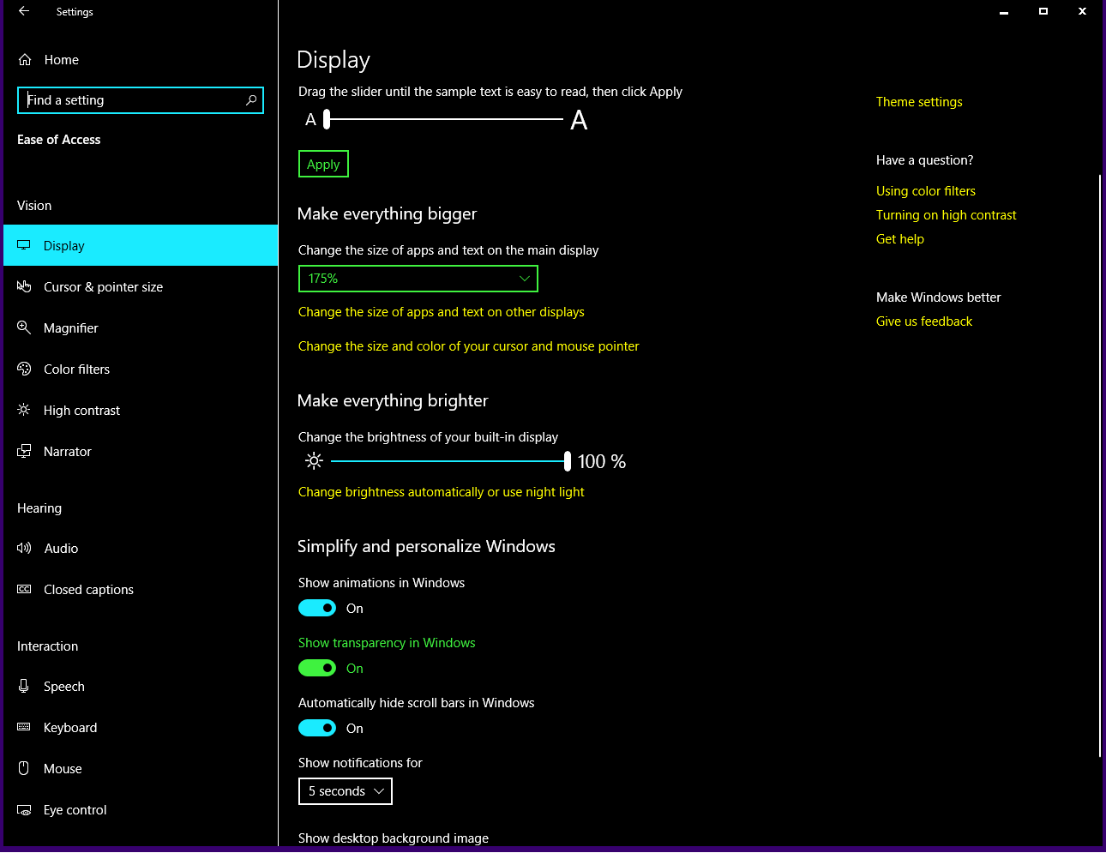
Task: Click the vertical scrollbar on right
Action: 1100,466
